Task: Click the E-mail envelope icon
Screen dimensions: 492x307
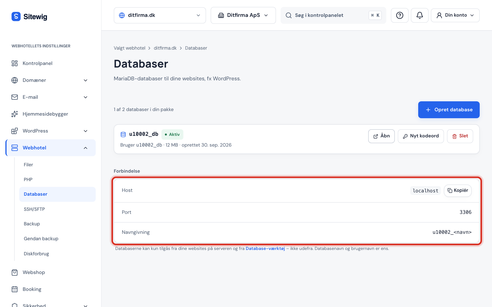Action: (x=15, y=97)
